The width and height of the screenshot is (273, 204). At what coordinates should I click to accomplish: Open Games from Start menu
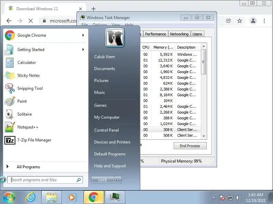click(x=100, y=105)
